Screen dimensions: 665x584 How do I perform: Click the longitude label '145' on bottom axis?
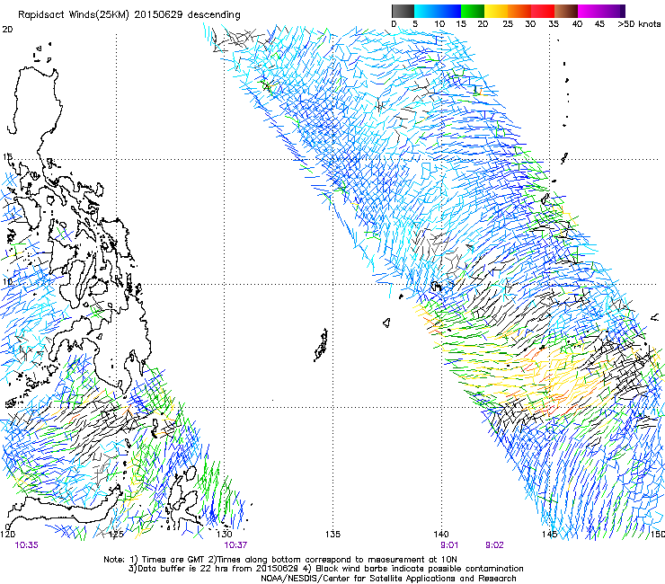(550, 534)
